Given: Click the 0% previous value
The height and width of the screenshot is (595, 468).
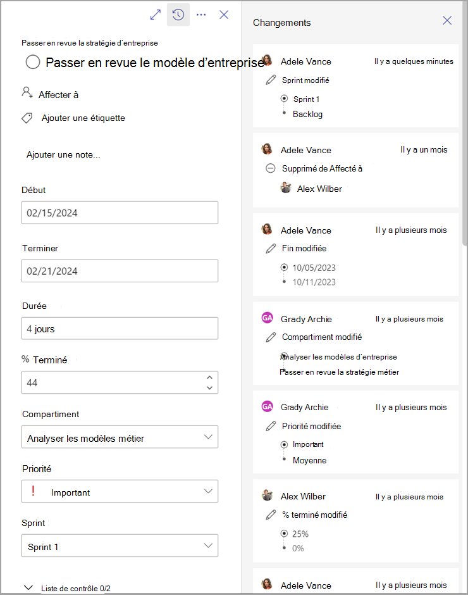Looking at the screenshot, I should 298,548.
